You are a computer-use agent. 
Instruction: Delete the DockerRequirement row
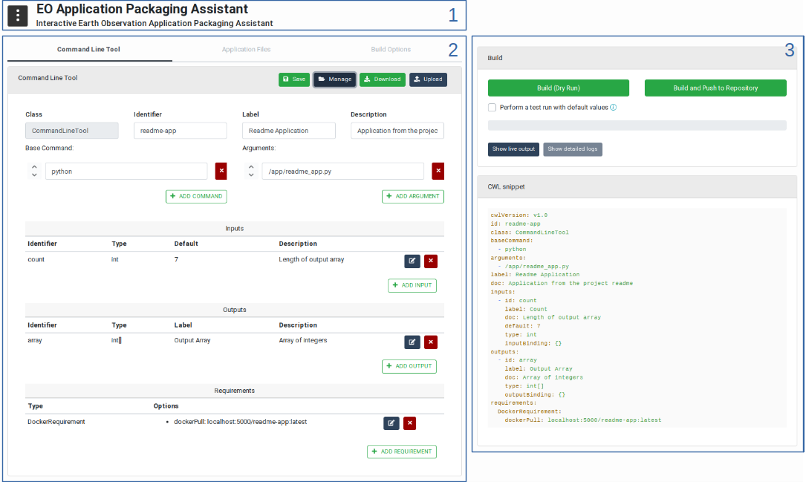click(x=409, y=423)
